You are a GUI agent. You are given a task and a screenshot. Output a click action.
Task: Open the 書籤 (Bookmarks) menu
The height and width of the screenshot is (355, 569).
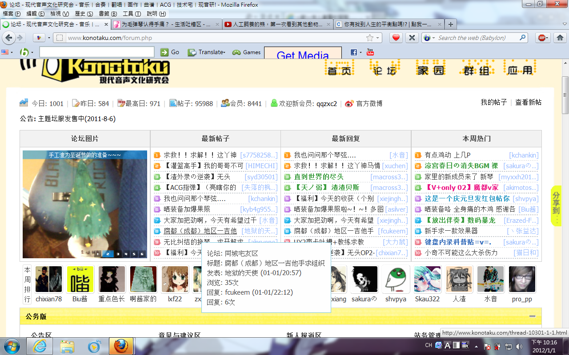107,14
